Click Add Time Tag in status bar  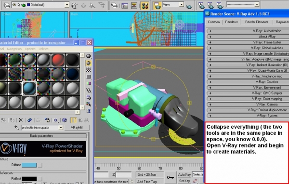pyautogui.click(x=150, y=182)
